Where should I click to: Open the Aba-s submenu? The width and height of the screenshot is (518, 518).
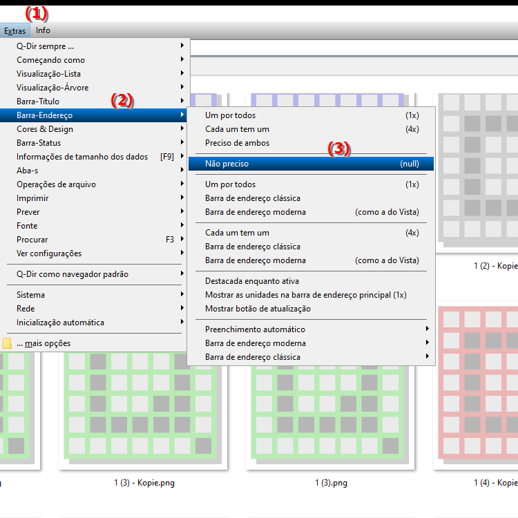point(95,171)
